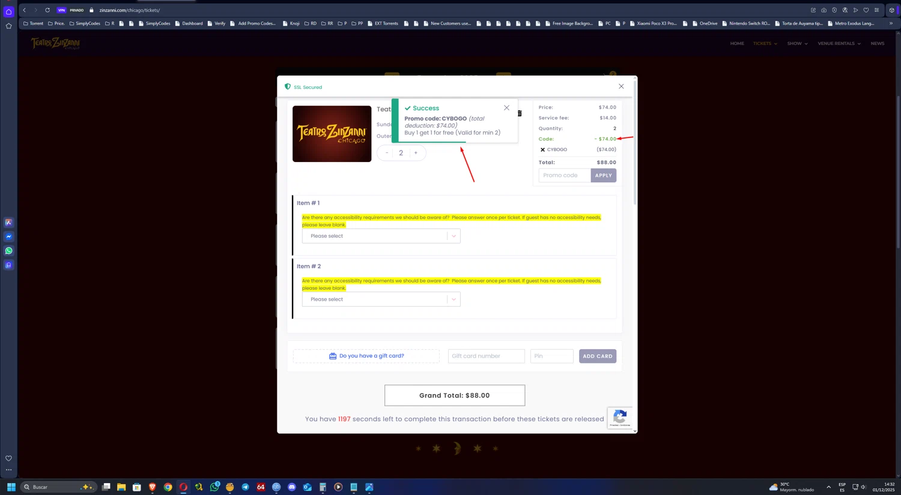Viewport: 901px width, 495px height.
Task: Open File Explorer from the taskbar
Action: point(121,487)
